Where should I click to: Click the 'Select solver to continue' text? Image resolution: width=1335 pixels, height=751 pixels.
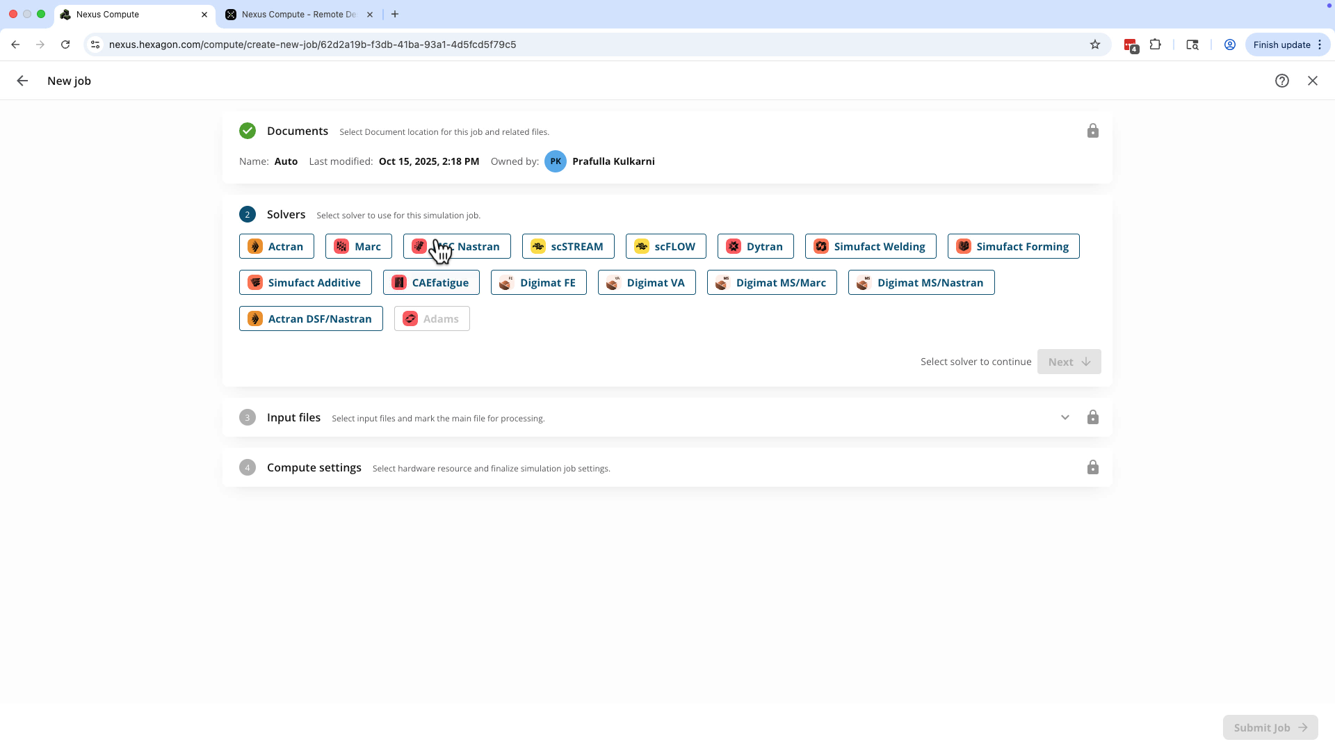pos(976,362)
